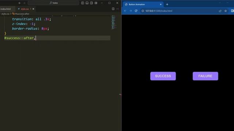
Task: Reload the browser page
Action: [x=136, y=11]
